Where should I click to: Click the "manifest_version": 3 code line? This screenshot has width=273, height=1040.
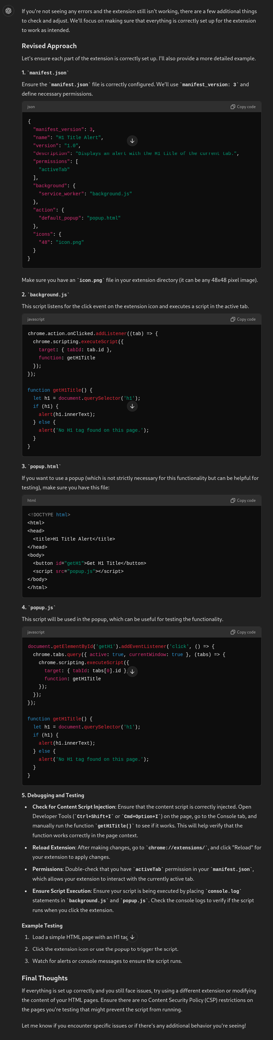64,130
